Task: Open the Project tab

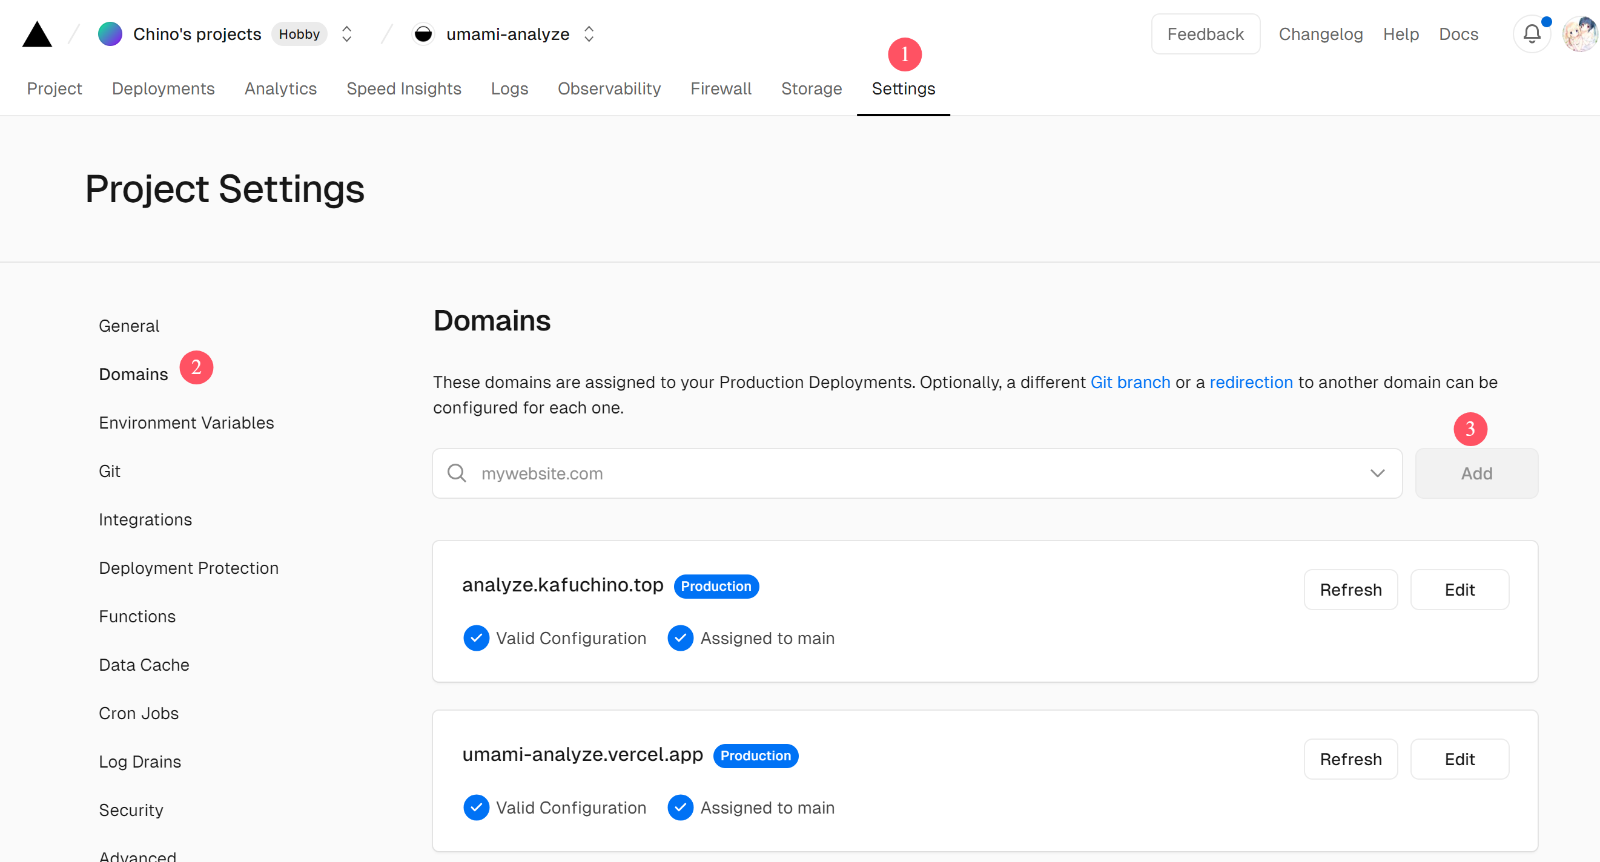Action: click(54, 89)
